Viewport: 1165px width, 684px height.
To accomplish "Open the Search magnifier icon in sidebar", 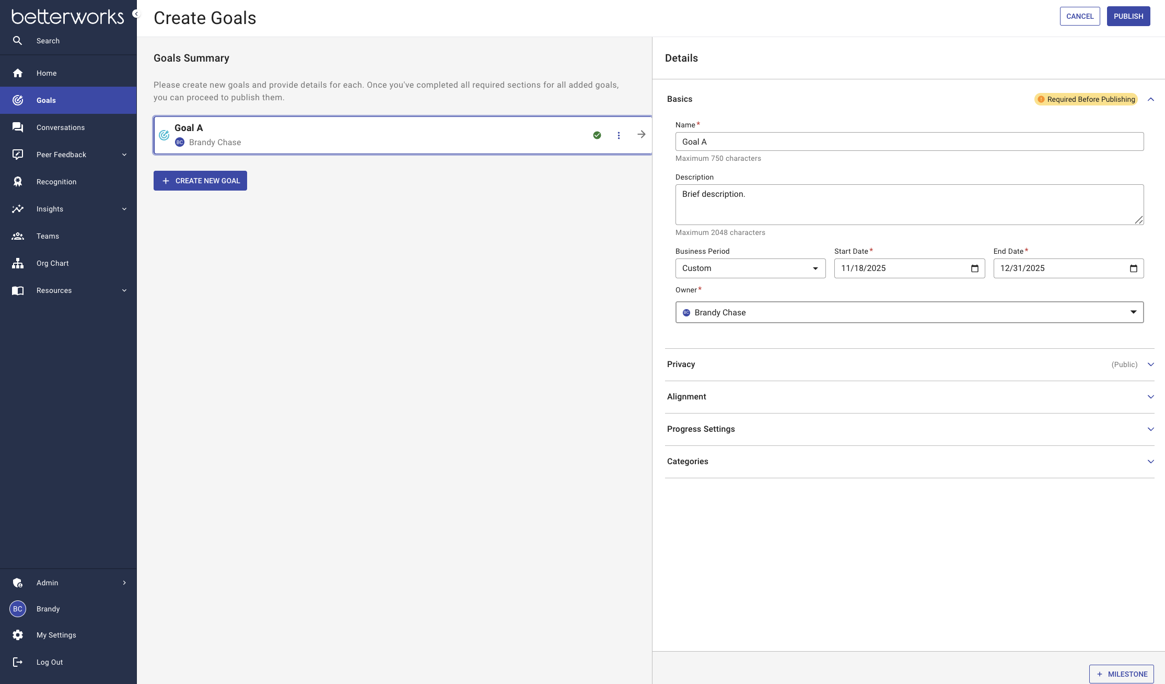I will click(18, 41).
